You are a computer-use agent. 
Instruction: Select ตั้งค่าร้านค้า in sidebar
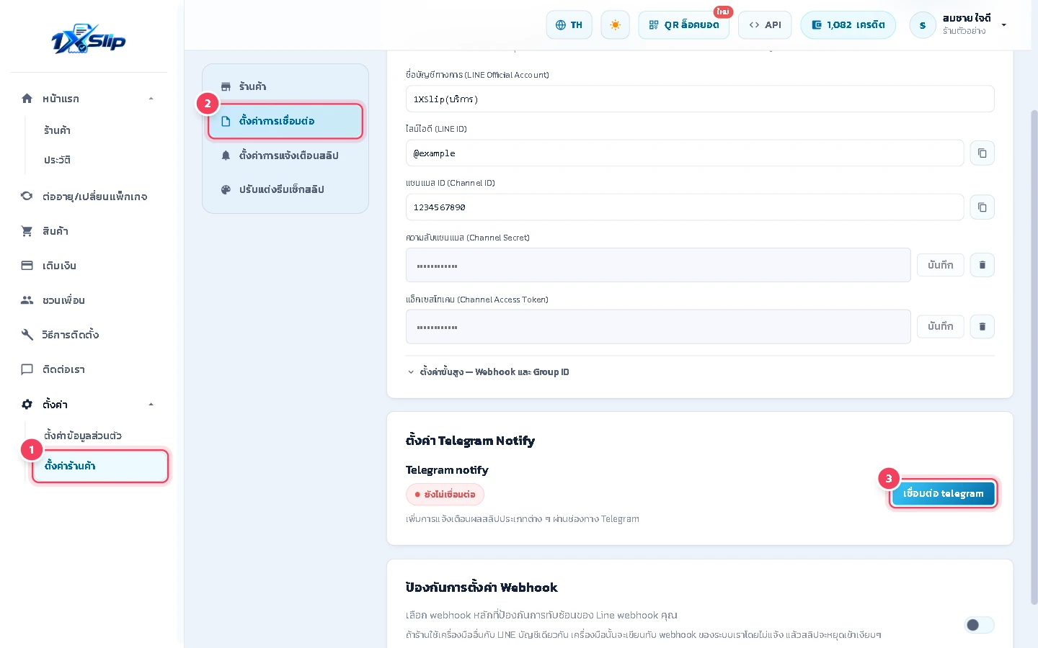click(x=100, y=466)
